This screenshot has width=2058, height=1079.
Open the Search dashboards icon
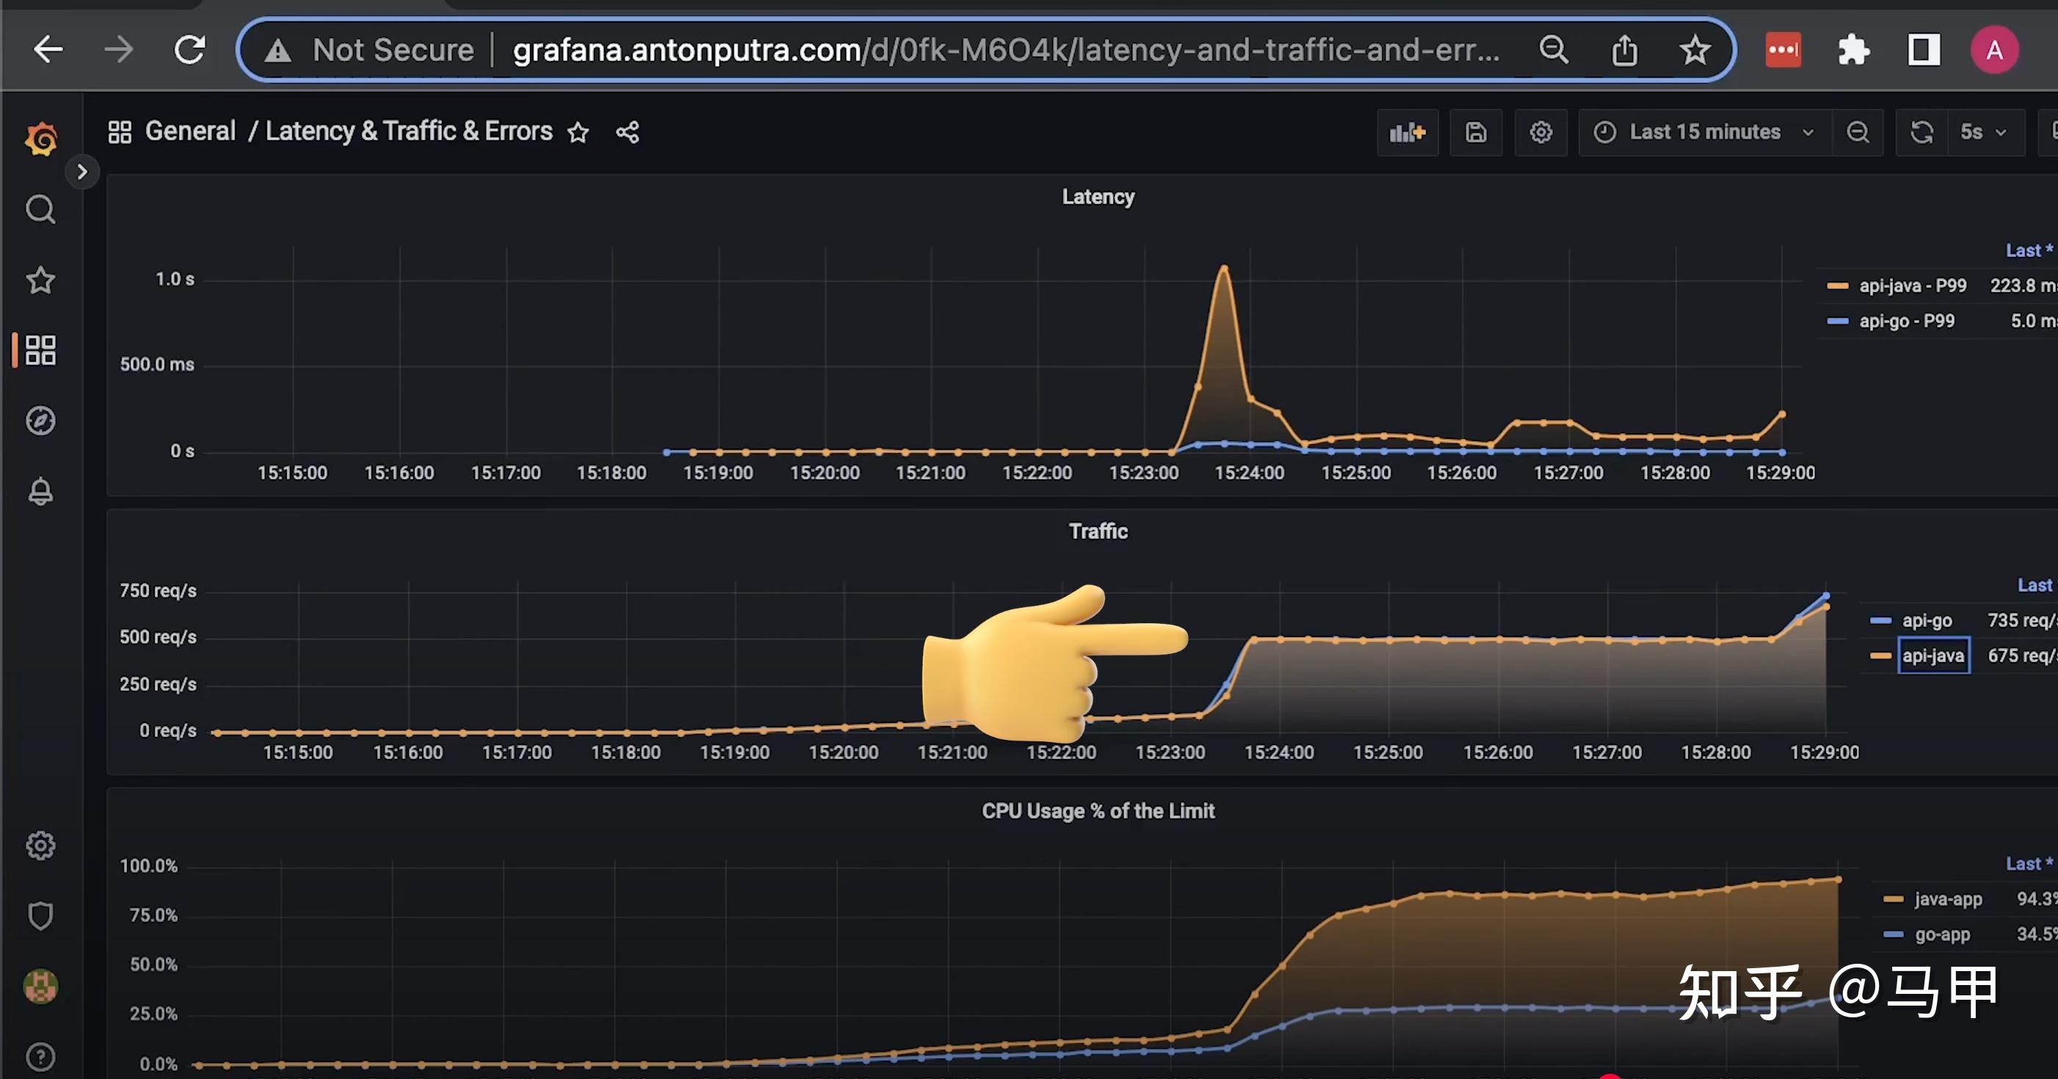pos(41,209)
